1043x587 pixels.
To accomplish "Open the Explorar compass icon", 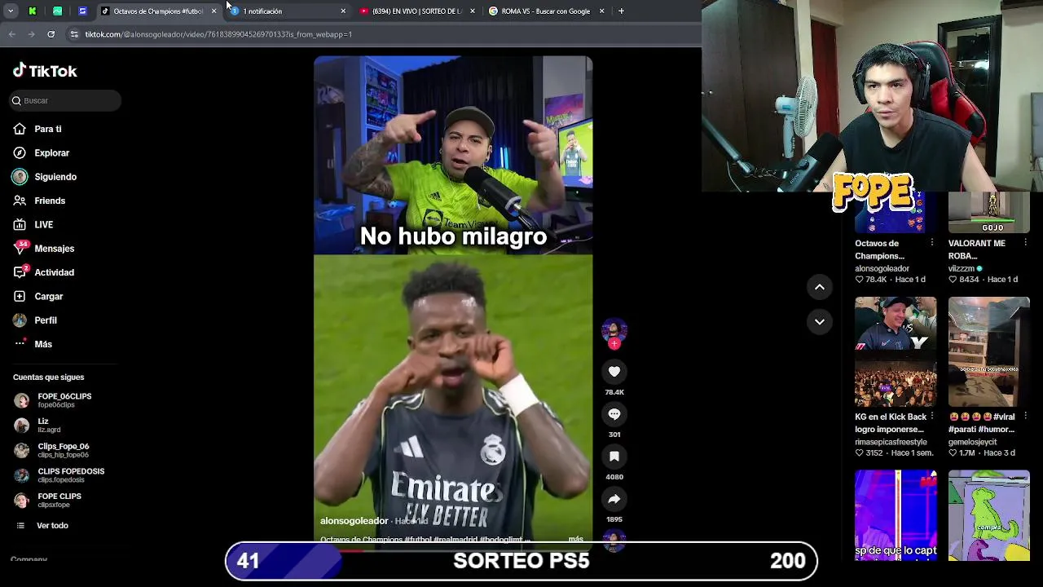I will 20,152.
